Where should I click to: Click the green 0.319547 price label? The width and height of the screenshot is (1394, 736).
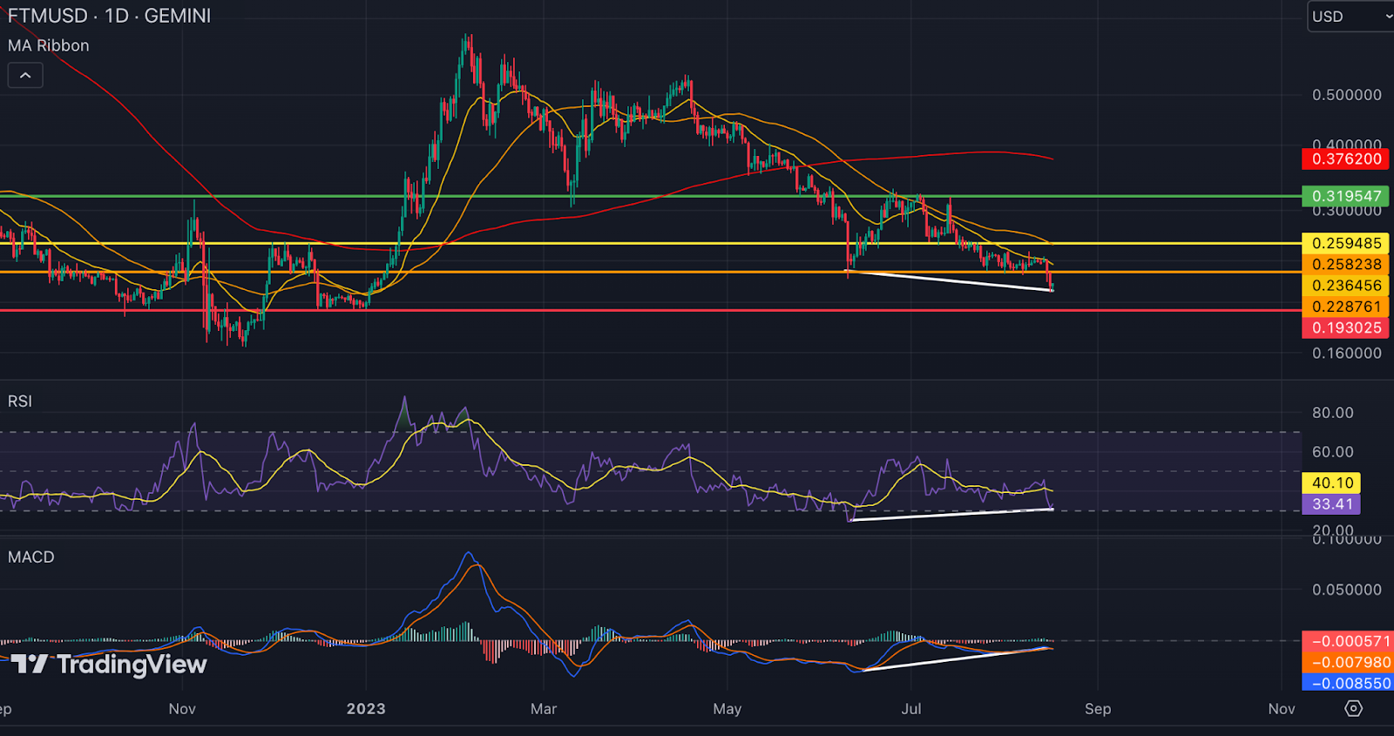pos(1346,196)
